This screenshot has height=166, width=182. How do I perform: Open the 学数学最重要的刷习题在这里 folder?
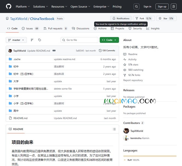point(31,89)
